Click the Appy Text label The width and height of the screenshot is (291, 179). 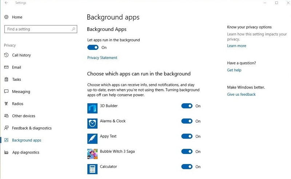tap(108, 136)
